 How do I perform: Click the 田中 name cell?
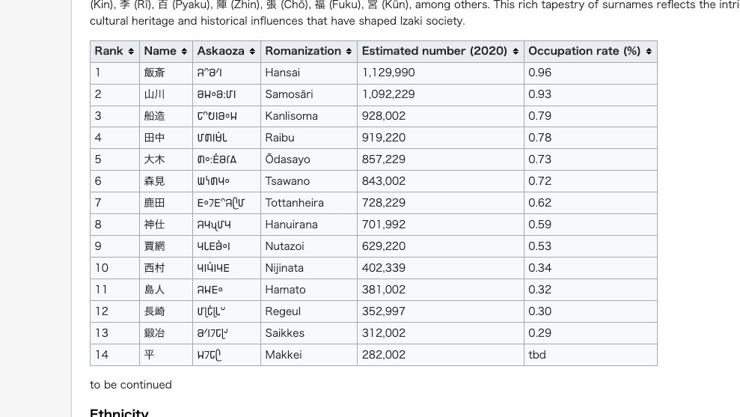pos(165,138)
